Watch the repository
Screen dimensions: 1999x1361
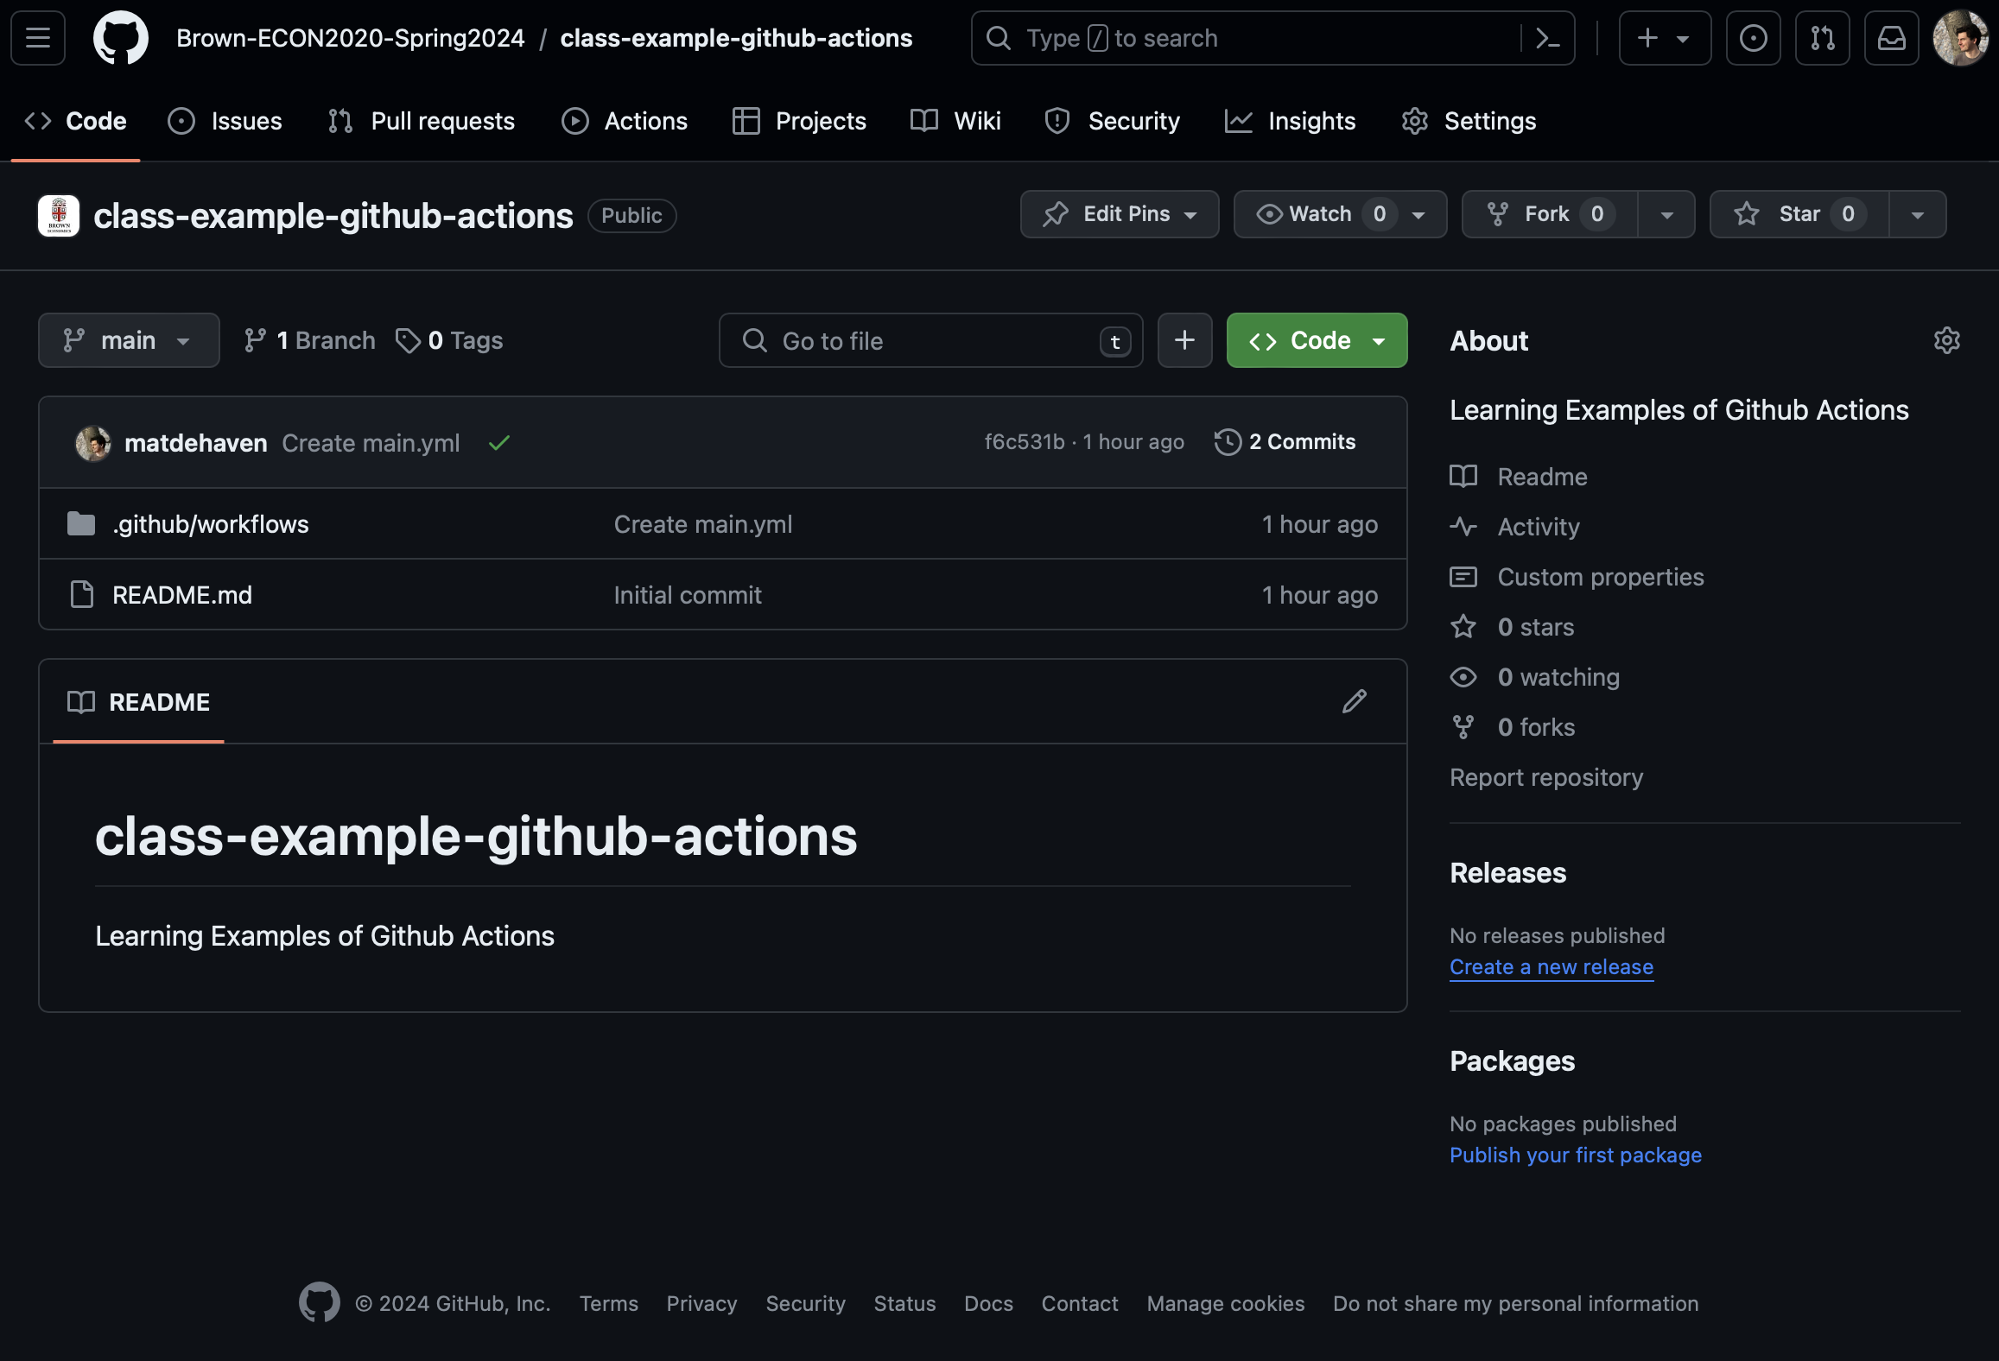click(1318, 214)
